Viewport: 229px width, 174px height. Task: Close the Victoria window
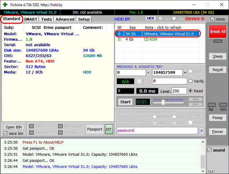(221, 5)
